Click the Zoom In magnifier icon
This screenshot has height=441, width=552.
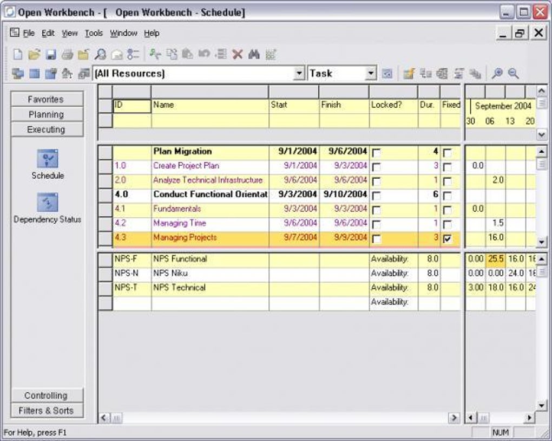(497, 73)
